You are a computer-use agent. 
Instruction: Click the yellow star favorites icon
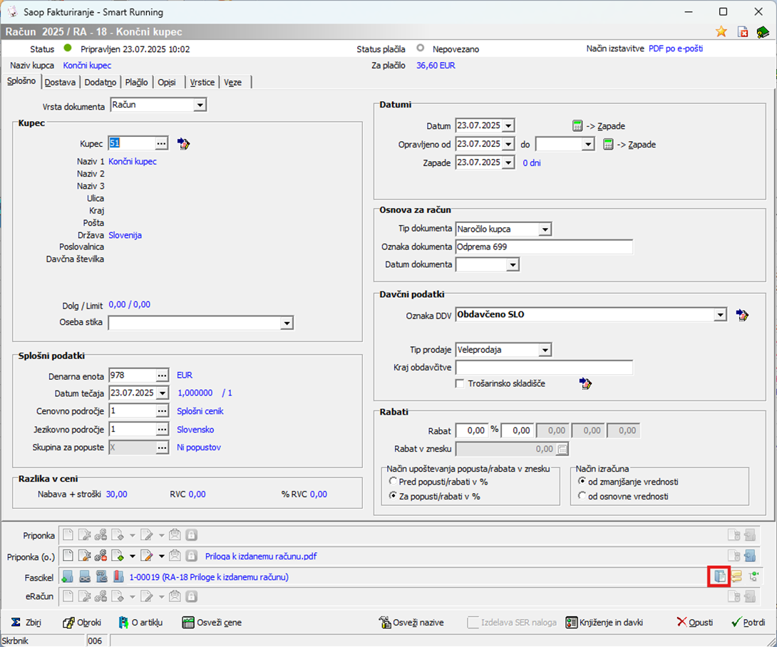[721, 31]
